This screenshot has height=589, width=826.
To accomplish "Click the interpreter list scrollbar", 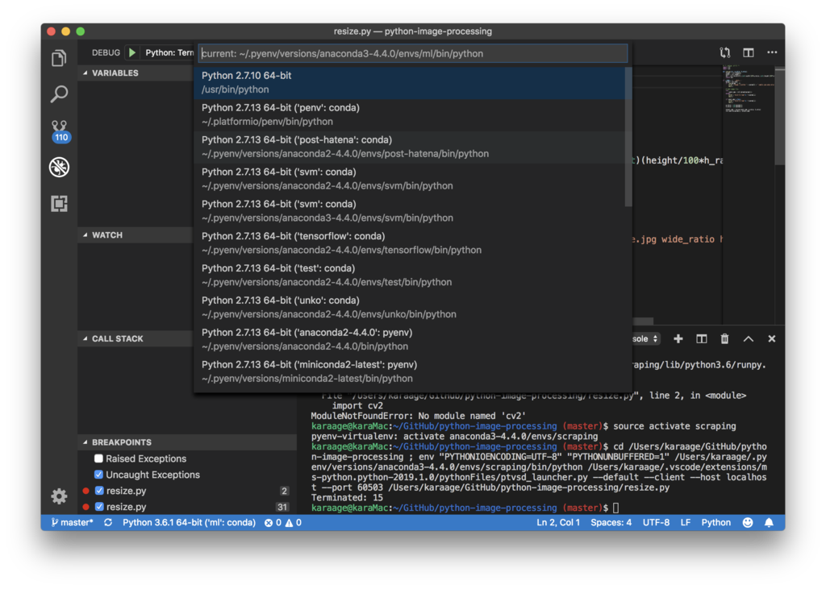I will pos(628,137).
